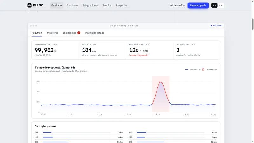This screenshot has width=254, height=143.
Task: Click the AMS region latency bar
Action: point(170,132)
